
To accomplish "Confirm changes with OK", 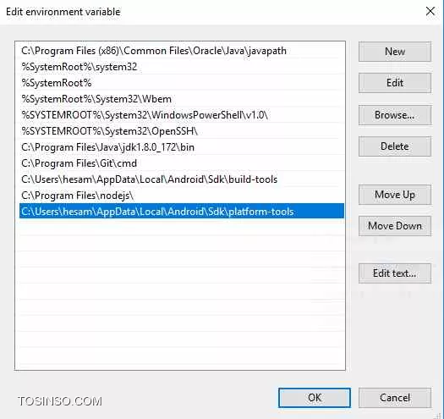I will point(315,398).
